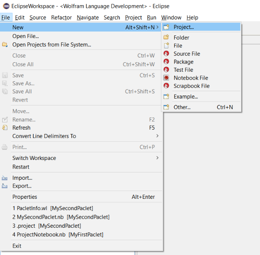Click the Import icon in File menu
The width and height of the screenshot is (260, 255).
[5, 178]
